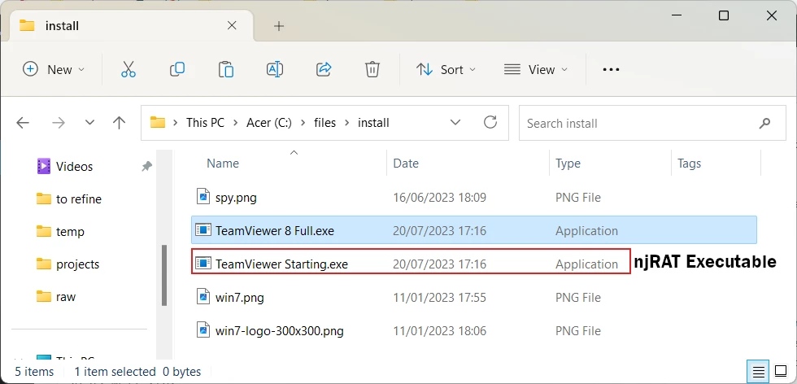Click the Delete trash icon
This screenshot has height=384, width=797.
pyautogui.click(x=372, y=70)
